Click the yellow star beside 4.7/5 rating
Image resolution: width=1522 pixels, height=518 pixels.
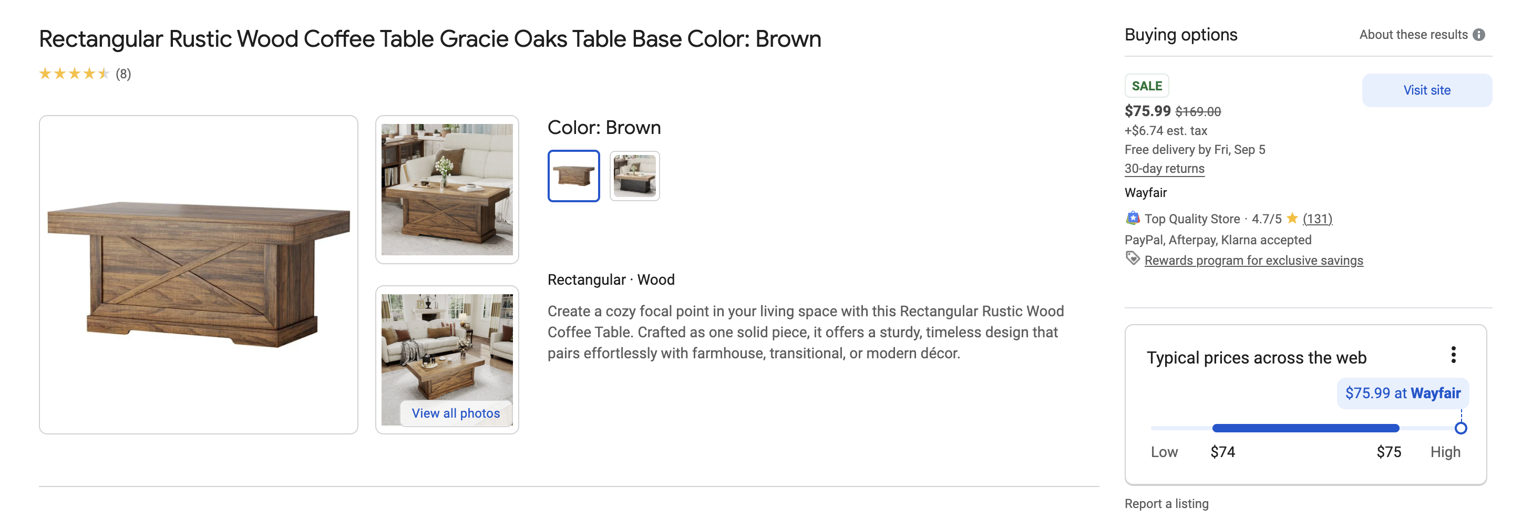point(1292,219)
